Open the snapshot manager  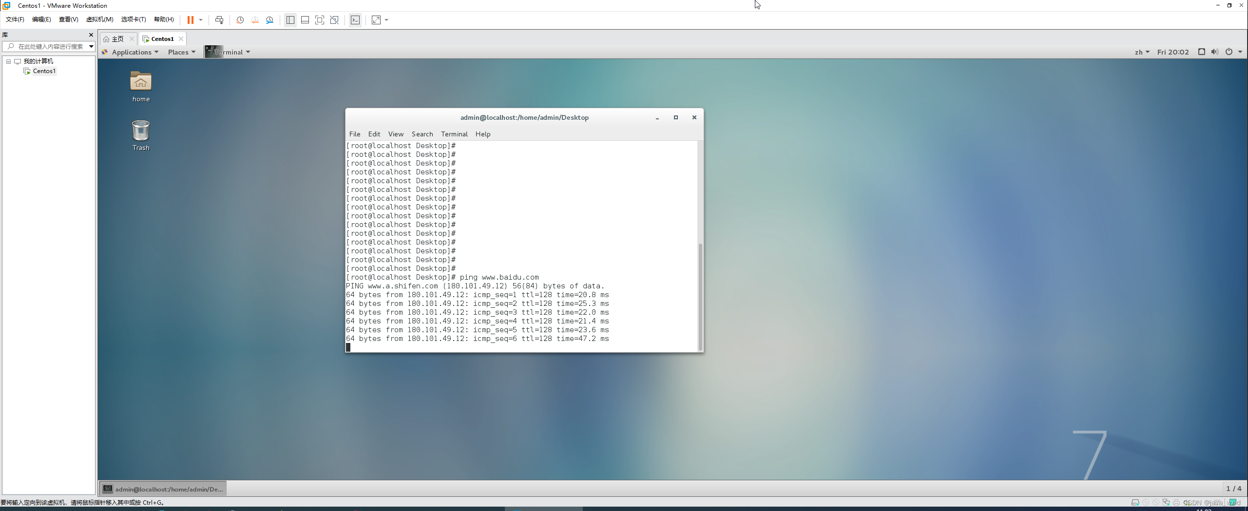[x=269, y=20]
